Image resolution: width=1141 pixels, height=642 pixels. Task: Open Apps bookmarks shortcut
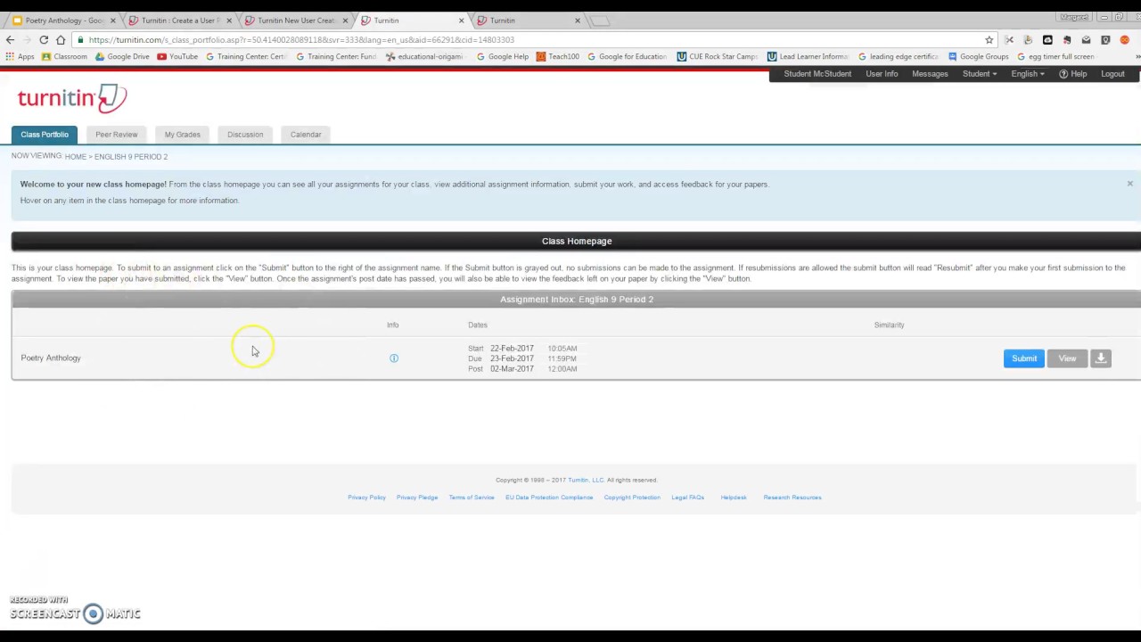coord(20,56)
